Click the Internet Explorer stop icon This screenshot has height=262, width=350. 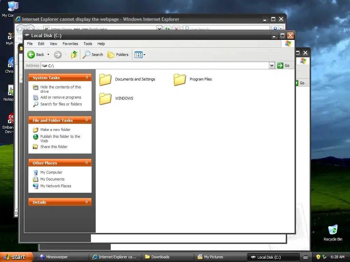(x=176, y=28)
